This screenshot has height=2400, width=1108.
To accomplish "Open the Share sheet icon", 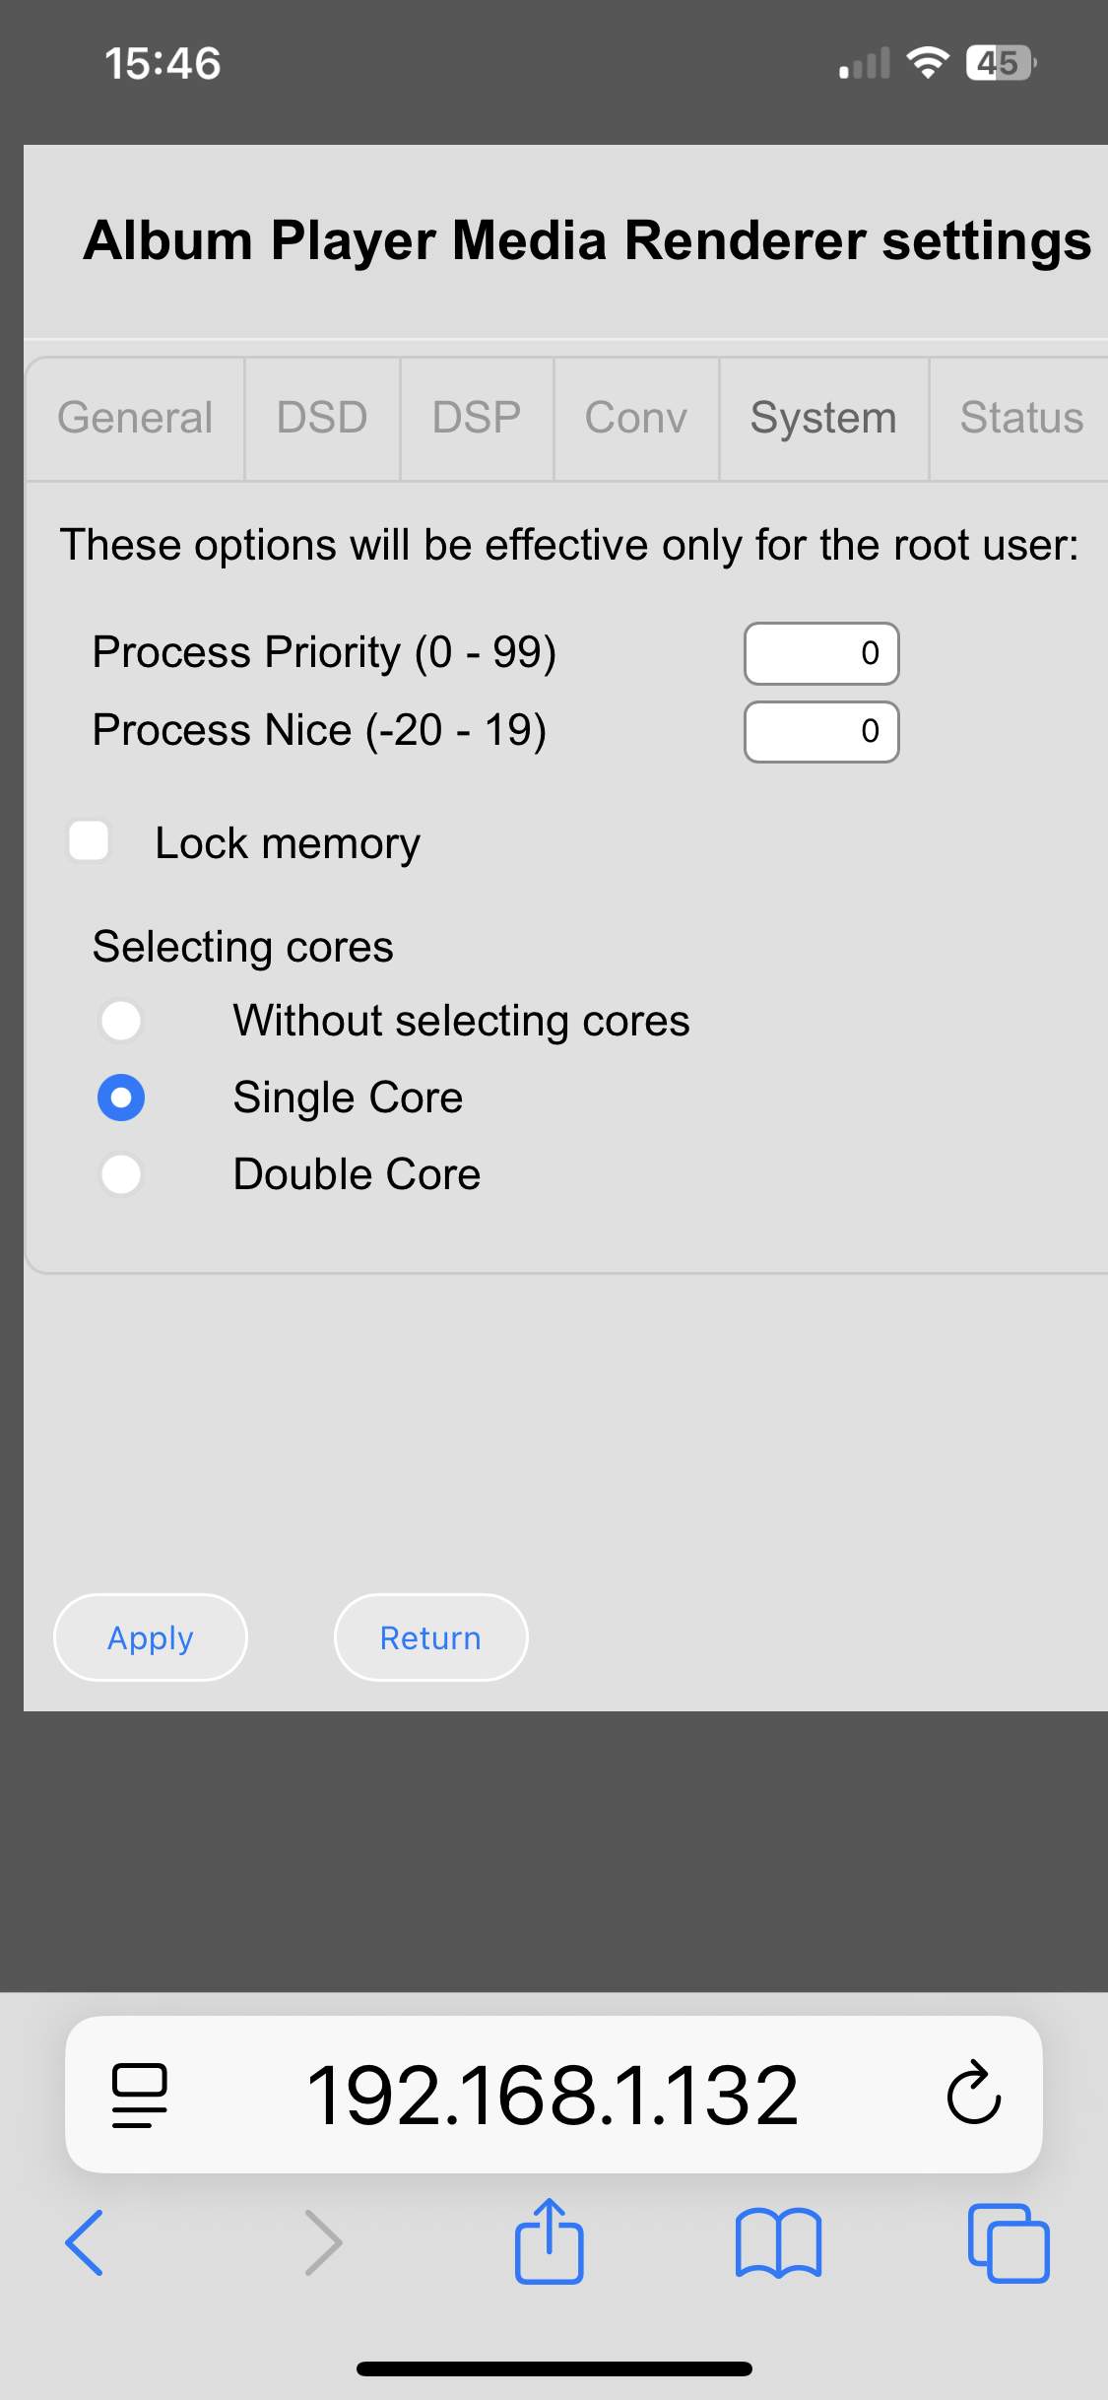I will tap(550, 2241).
